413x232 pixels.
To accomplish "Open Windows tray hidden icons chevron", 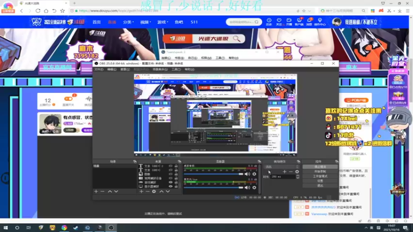I will click(x=366, y=228).
